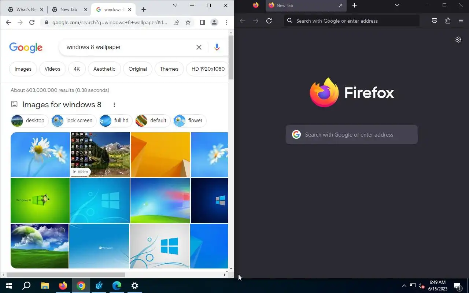Select 4K filter chip
Image resolution: width=469 pixels, height=293 pixels.
(77, 69)
